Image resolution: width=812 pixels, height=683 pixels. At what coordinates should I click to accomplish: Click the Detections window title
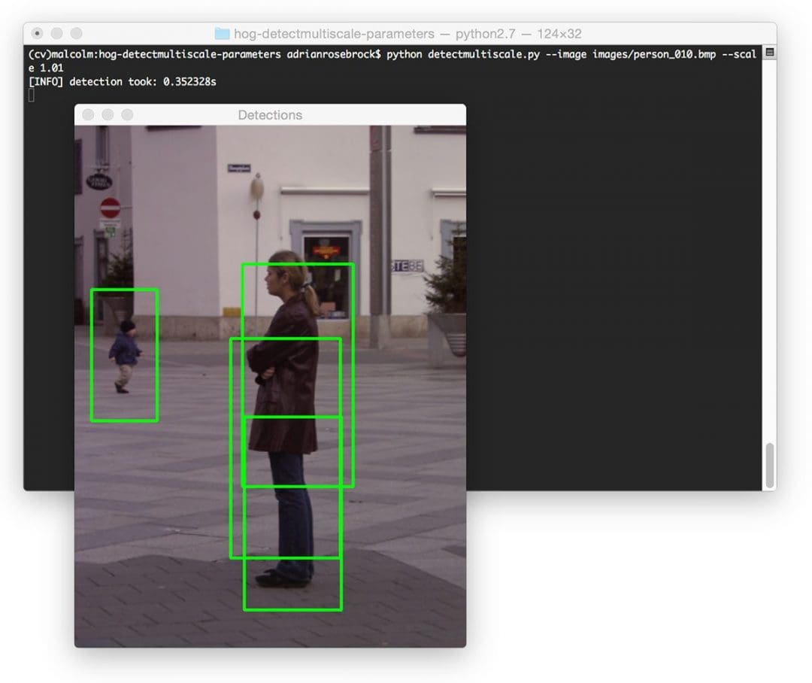click(270, 115)
